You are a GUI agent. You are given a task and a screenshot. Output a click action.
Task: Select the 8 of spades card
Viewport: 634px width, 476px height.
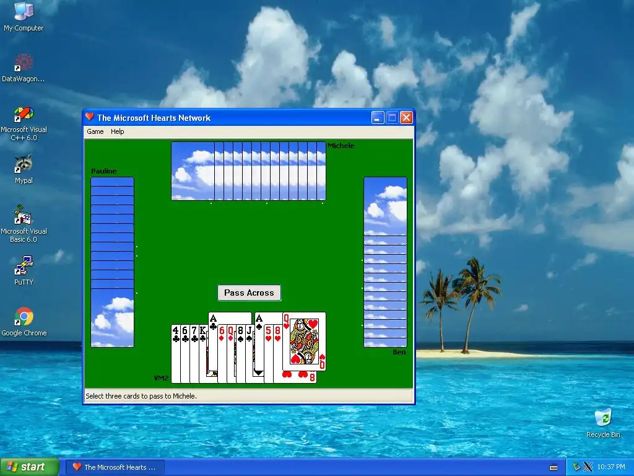241,354
